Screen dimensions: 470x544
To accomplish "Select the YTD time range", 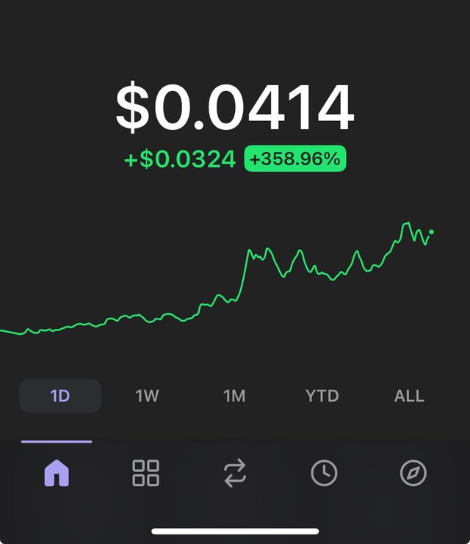I will 322,396.
